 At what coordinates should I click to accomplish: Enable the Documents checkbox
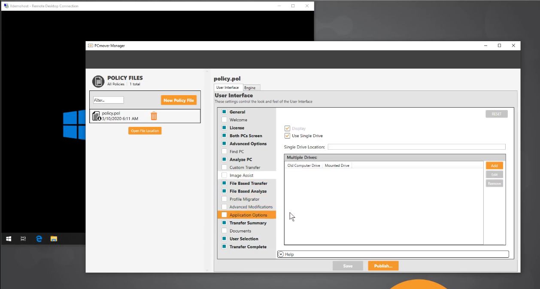pyautogui.click(x=224, y=231)
